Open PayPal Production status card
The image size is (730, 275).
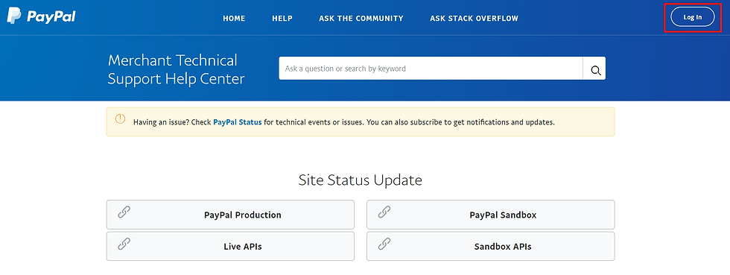(x=230, y=215)
